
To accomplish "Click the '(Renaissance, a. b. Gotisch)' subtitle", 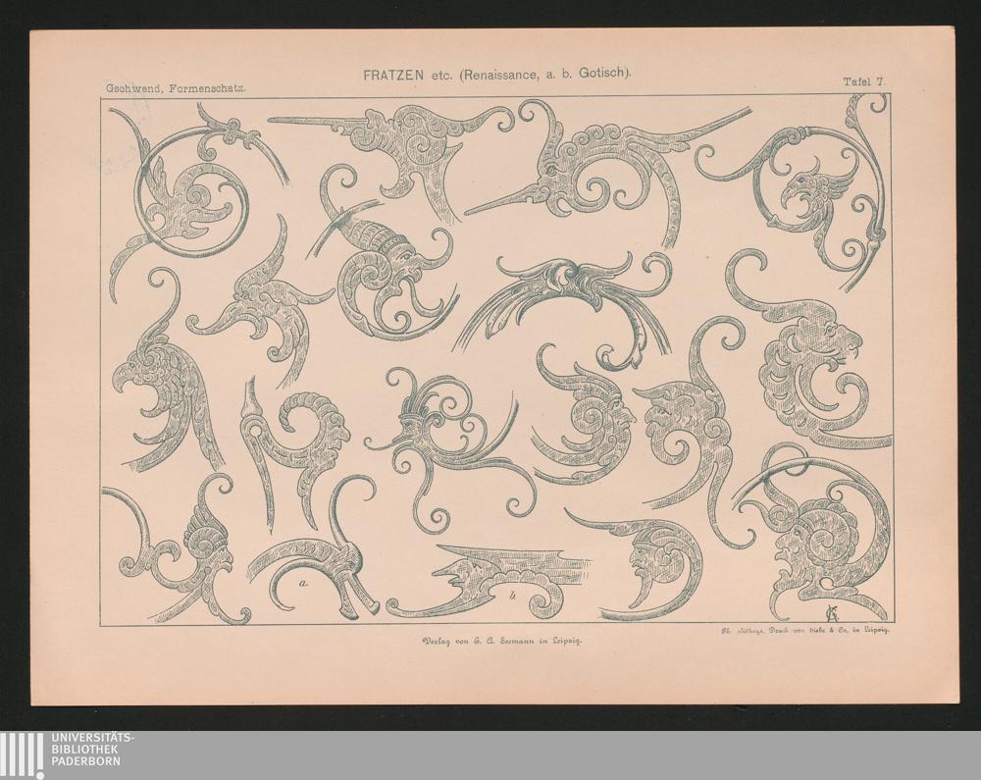I will click(x=538, y=74).
